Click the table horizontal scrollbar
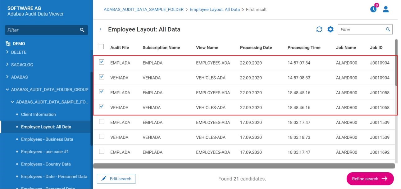Image resolution: width=401 pixels, height=189 pixels. coord(244,166)
